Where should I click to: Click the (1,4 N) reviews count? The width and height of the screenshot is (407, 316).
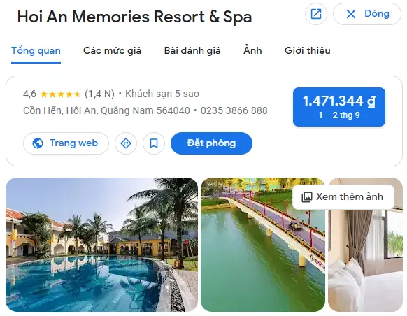pyautogui.click(x=100, y=94)
